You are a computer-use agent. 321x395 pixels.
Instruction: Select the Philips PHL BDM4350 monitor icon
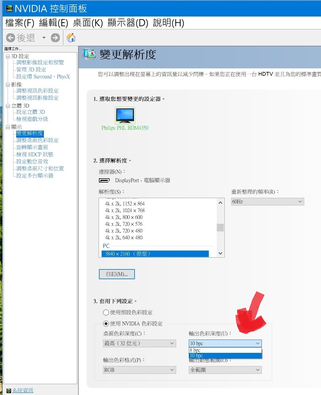pos(125,115)
